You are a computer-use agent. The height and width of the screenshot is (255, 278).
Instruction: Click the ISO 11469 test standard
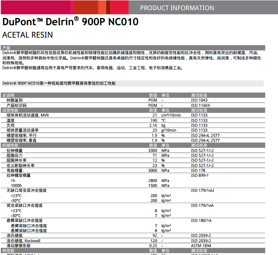[201, 105]
